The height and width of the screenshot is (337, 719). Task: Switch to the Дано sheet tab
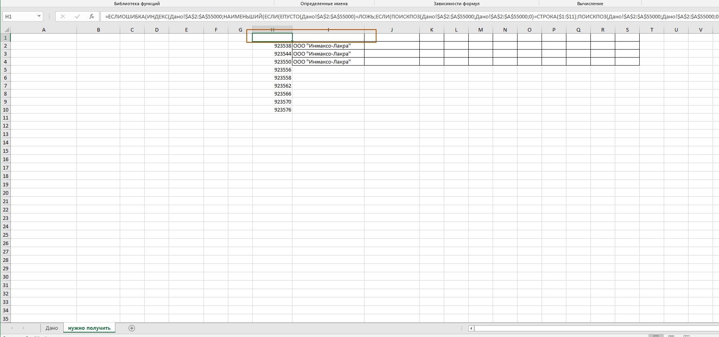coord(52,328)
